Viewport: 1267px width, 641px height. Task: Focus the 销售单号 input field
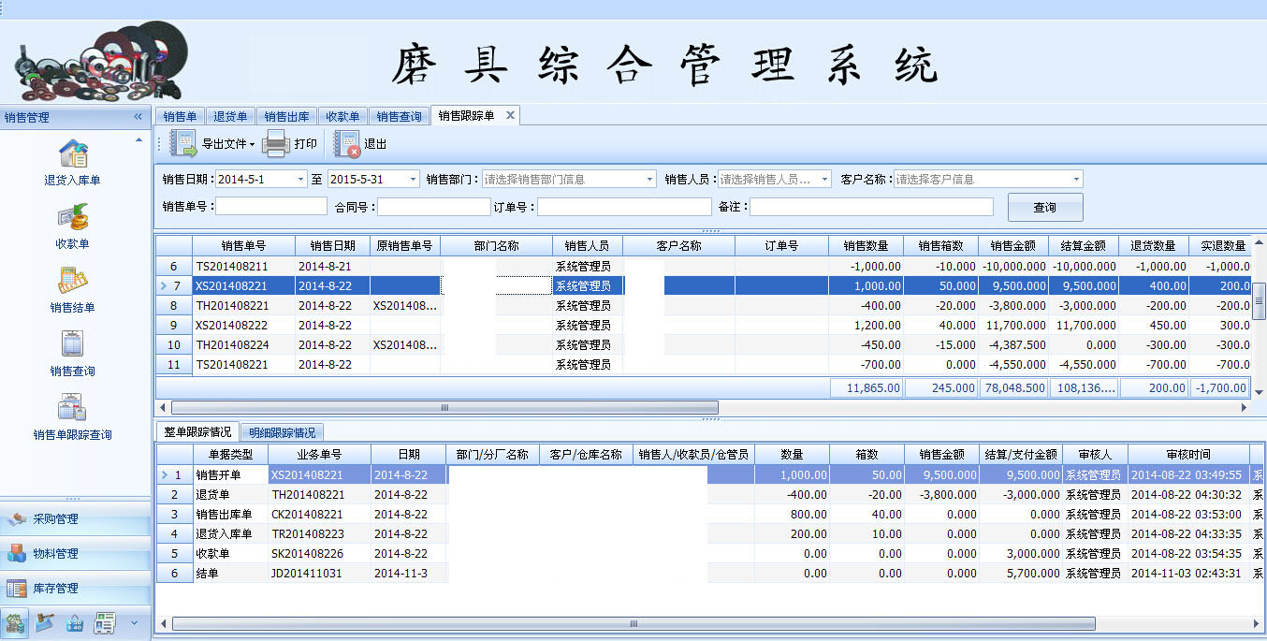(271, 207)
